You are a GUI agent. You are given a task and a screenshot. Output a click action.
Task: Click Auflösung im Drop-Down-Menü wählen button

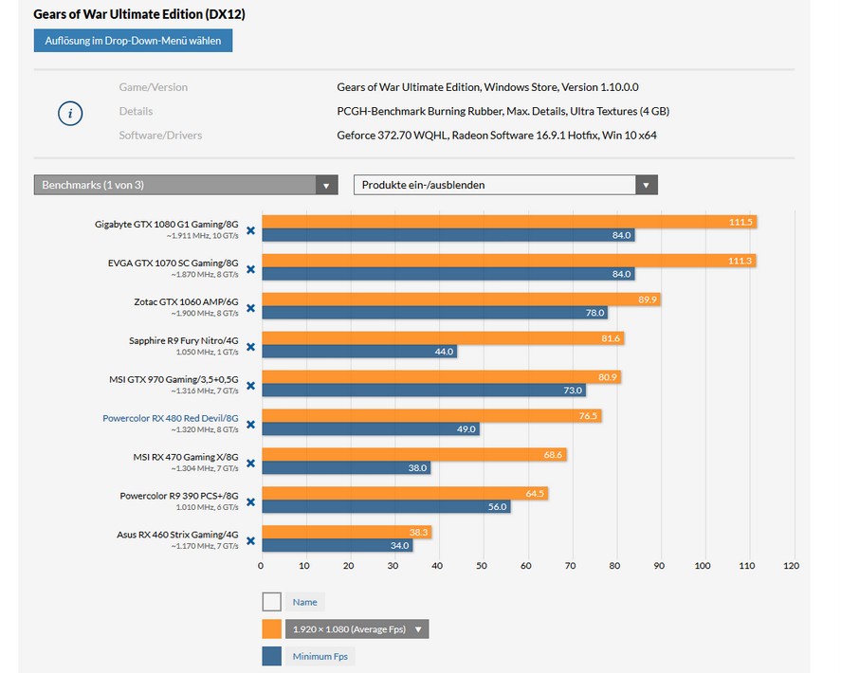click(133, 41)
